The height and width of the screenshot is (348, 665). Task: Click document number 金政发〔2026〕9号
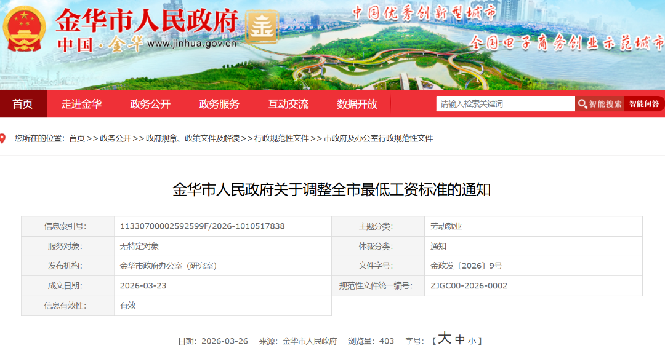[x=466, y=266]
